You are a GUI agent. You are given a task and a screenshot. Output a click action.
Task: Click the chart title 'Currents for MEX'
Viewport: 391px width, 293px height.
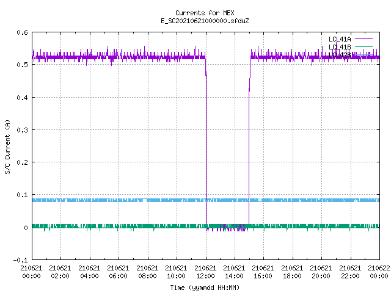pyautogui.click(x=205, y=13)
